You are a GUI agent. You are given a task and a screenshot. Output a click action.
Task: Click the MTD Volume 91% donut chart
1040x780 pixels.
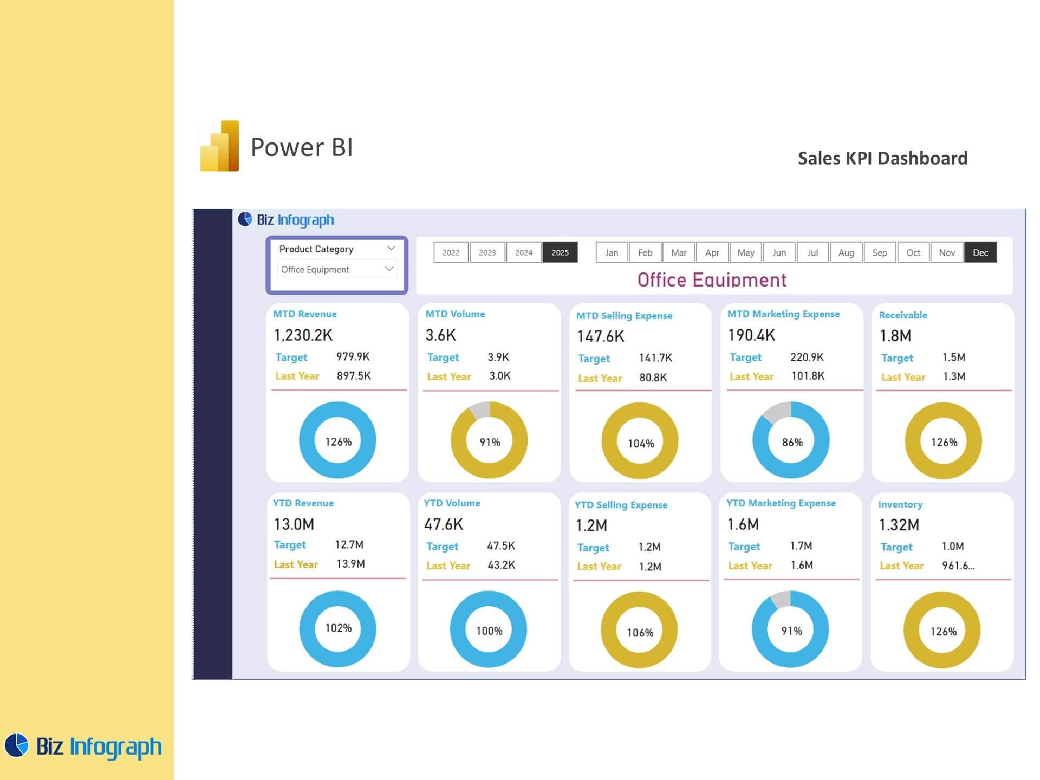click(489, 440)
